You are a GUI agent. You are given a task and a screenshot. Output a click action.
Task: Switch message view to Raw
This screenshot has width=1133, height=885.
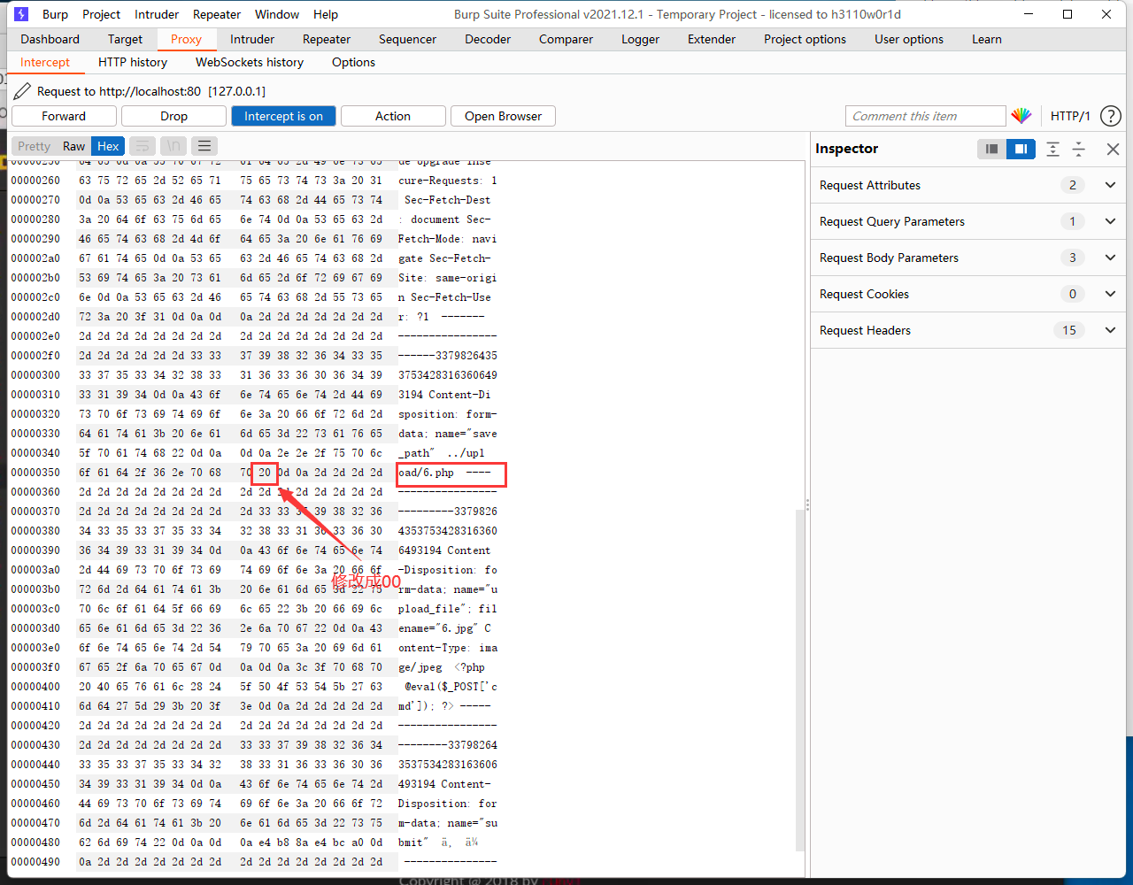click(x=74, y=146)
